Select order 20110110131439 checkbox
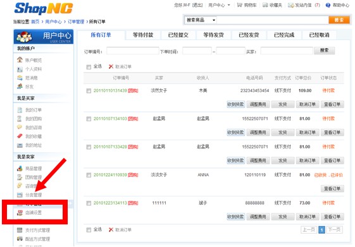The image size is (355, 247). pos(89,91)
